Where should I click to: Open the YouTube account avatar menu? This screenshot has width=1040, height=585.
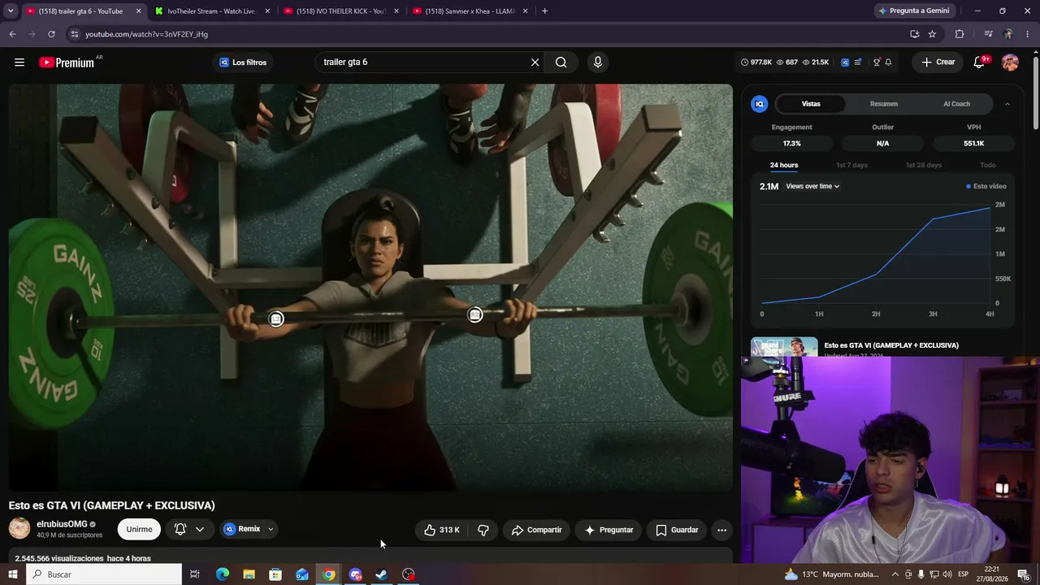click(x=1010, y=62)
